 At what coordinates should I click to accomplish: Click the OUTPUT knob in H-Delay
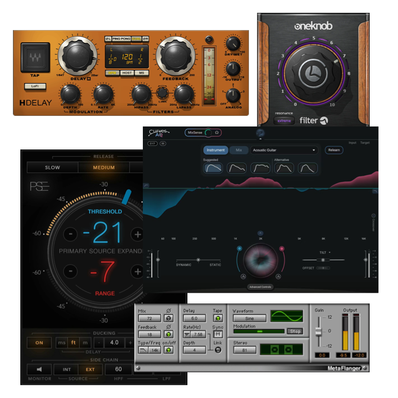(233, 69)
